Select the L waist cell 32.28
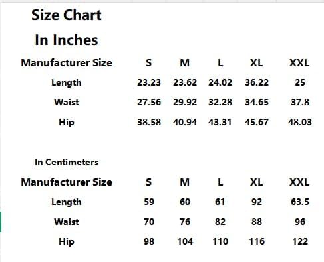 (220, 102)
